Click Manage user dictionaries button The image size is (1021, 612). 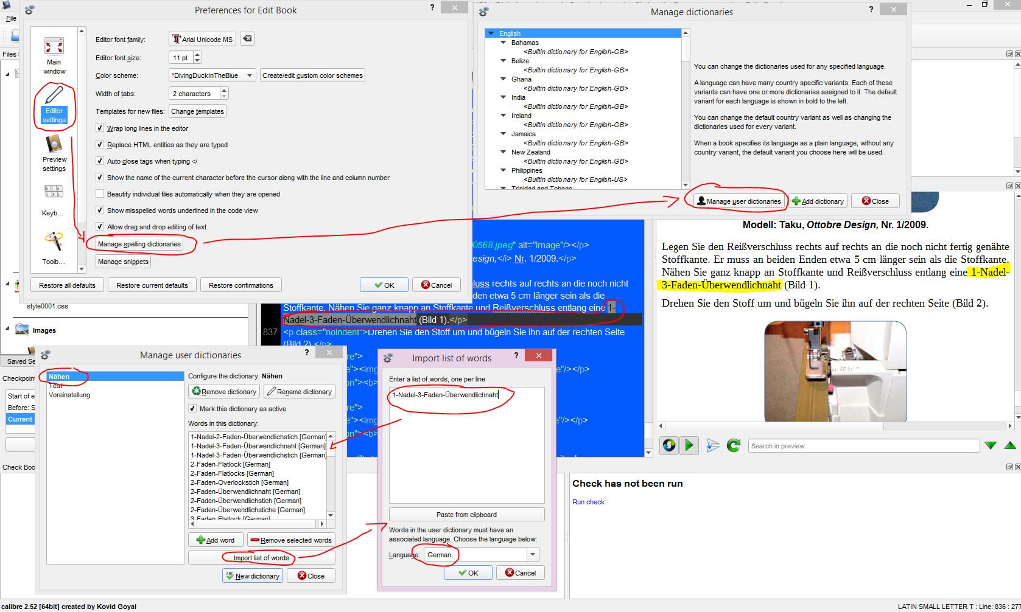pos(739,201)
